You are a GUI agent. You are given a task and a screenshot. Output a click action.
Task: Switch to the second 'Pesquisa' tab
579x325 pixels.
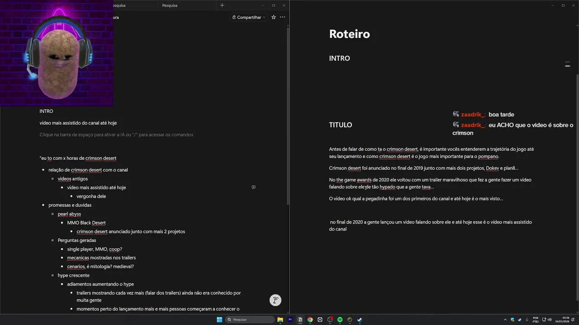[170, 5]
